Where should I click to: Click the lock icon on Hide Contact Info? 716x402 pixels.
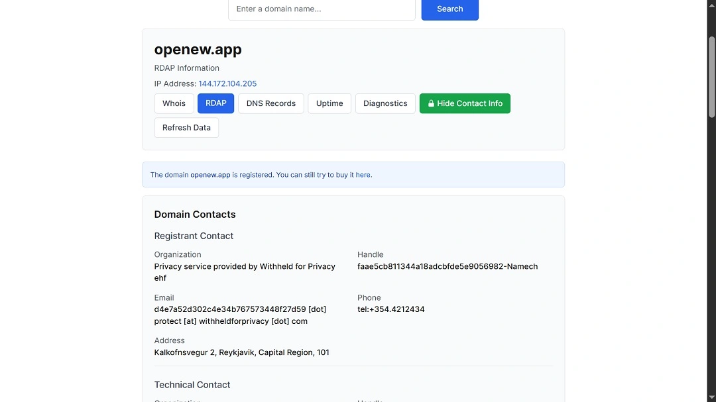click(x=431, y=103)
